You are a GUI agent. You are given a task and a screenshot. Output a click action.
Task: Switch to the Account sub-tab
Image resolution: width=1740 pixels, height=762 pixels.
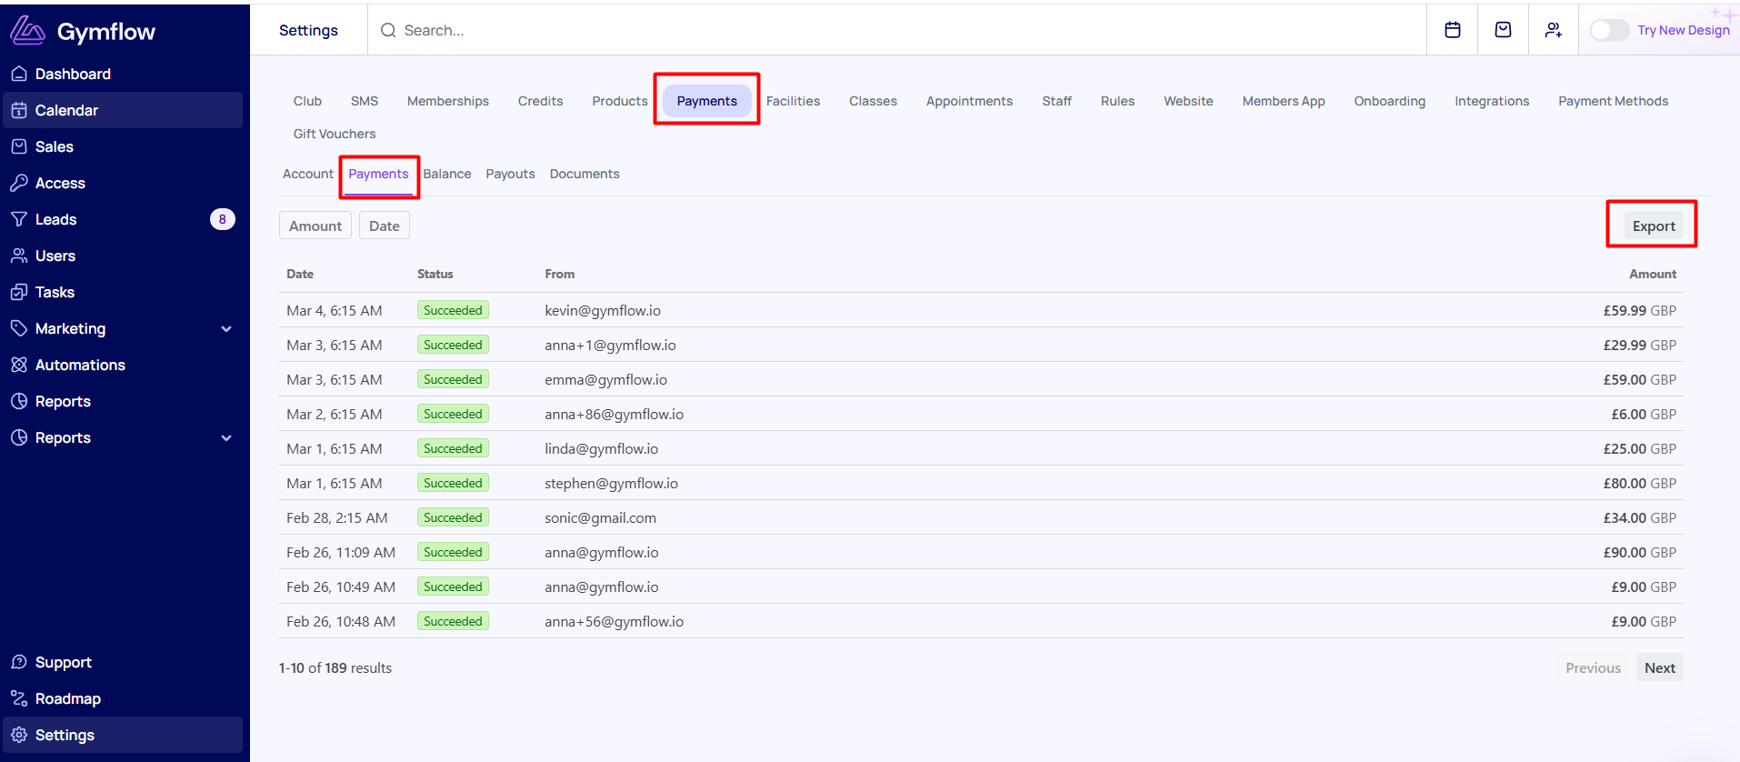308,174
